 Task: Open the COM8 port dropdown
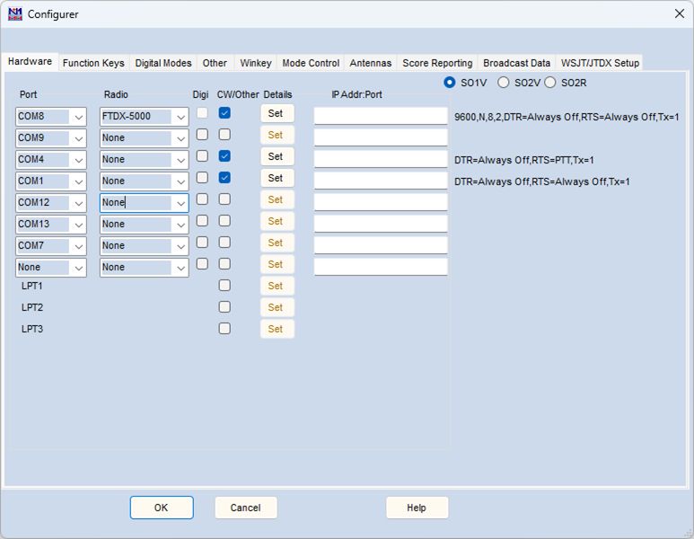(78, 117)
